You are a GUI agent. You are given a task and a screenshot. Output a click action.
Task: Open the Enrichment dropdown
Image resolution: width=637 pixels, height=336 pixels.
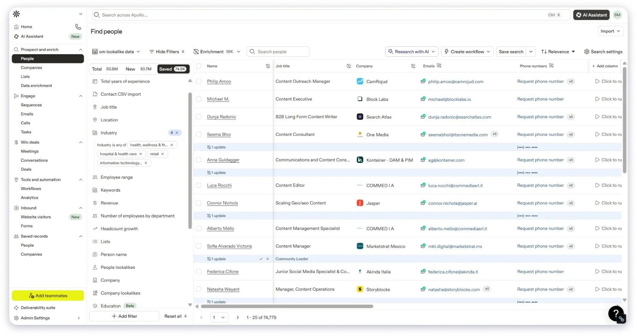click(217, 52)
